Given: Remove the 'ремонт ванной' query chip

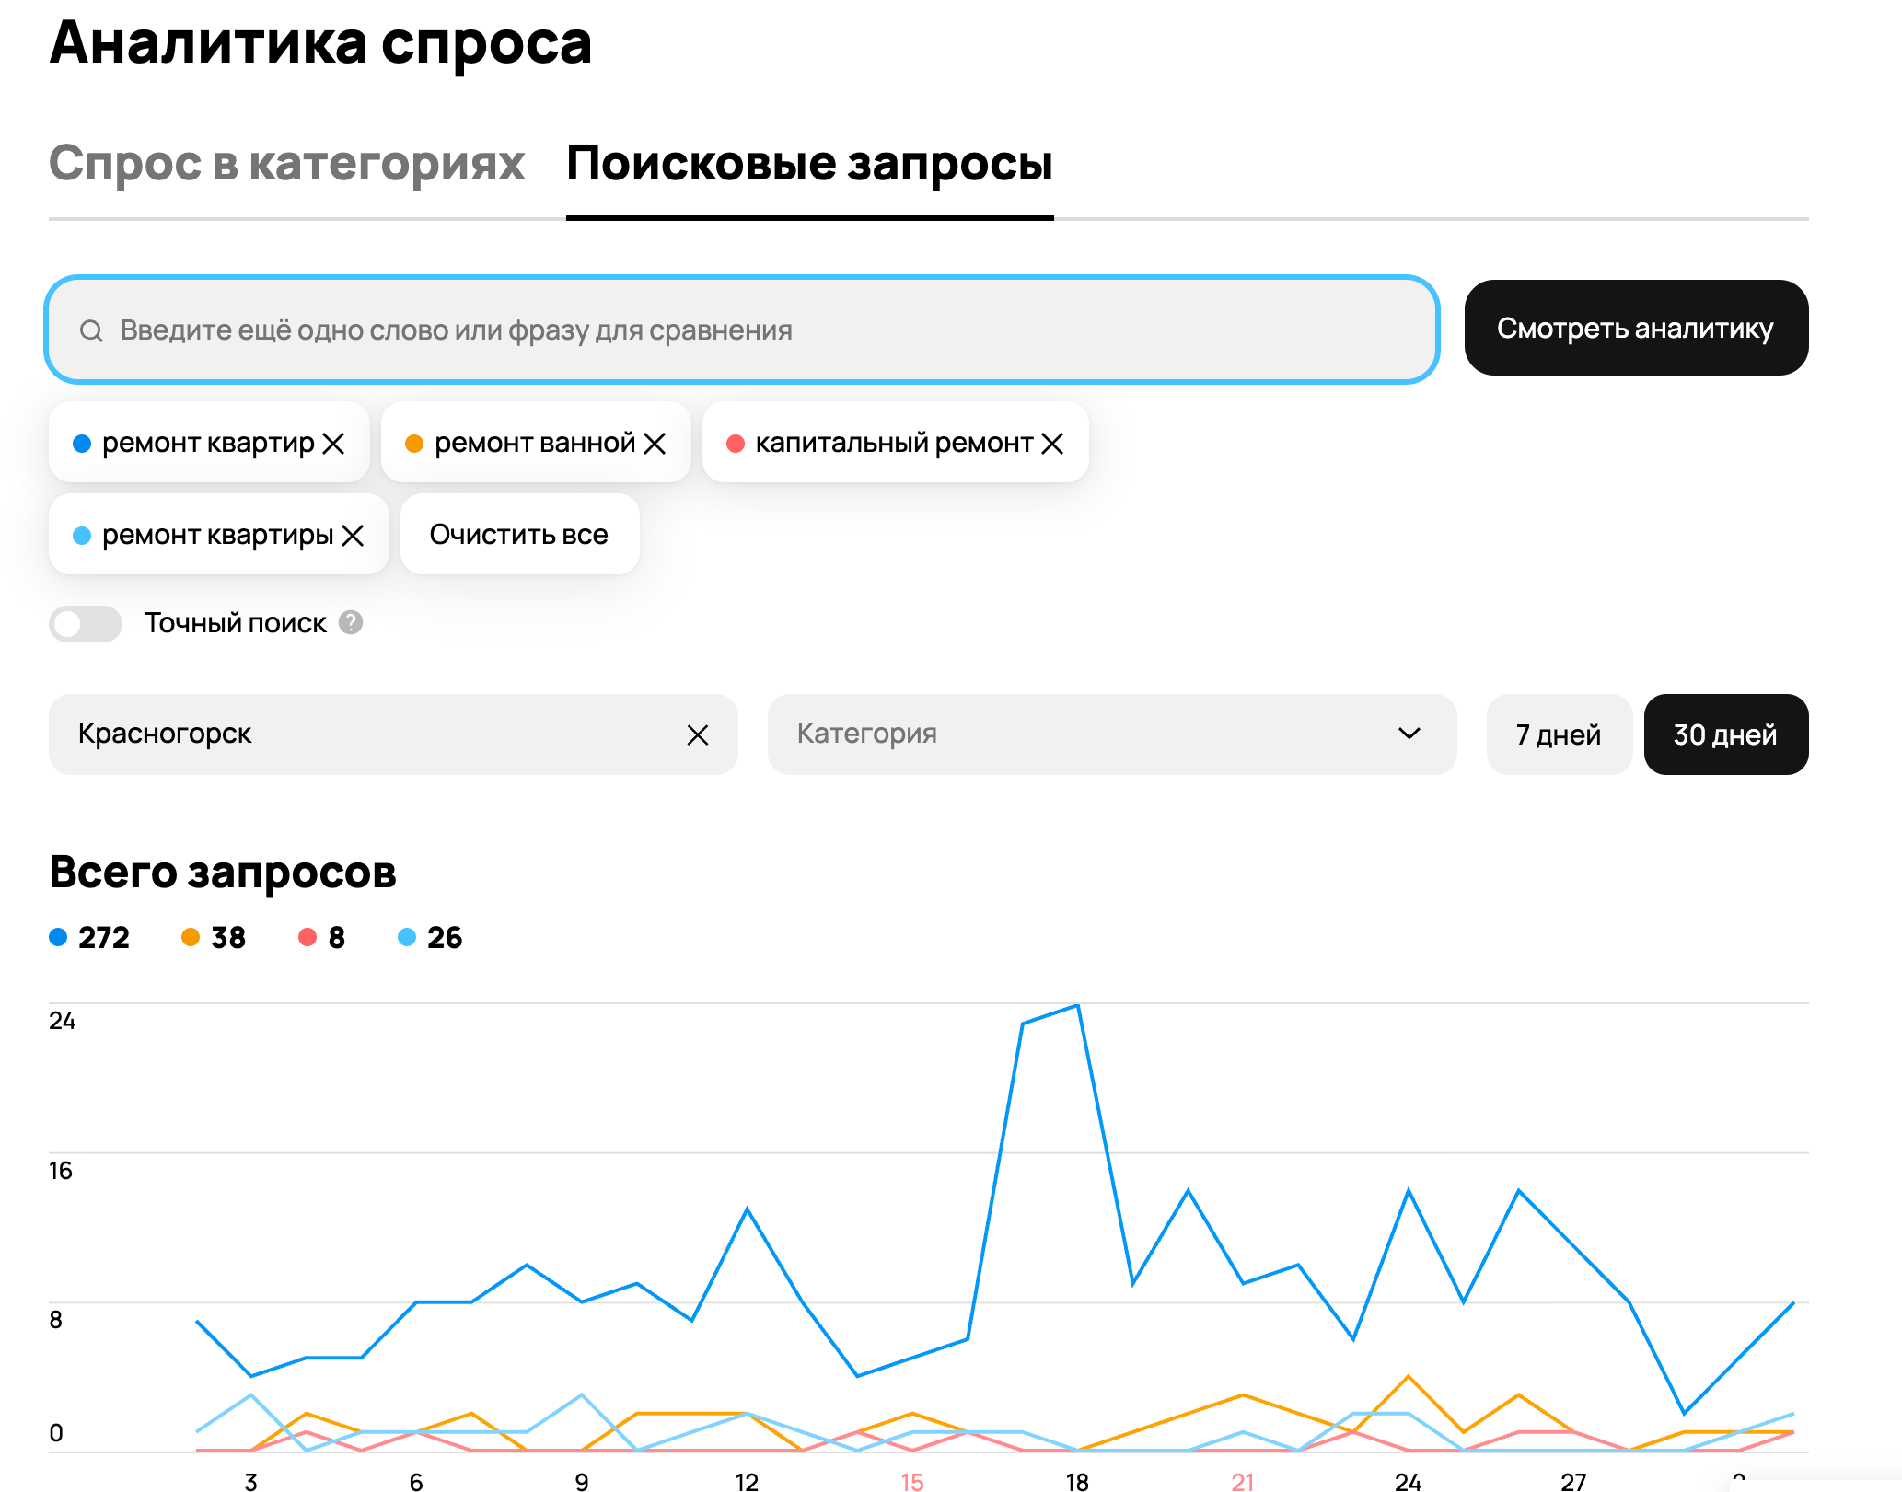Looking at the screenshot, I should (655, 444).
